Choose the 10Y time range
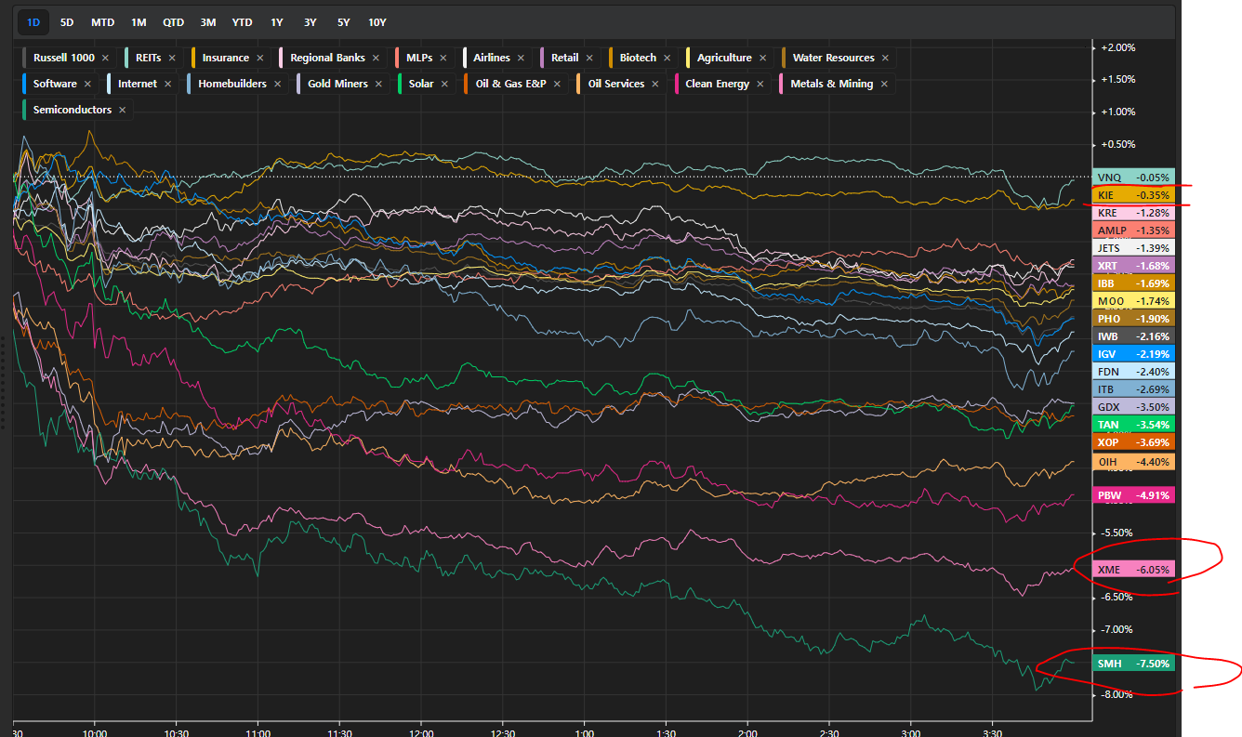1242x737 pixels. click(x=377, y=21)
